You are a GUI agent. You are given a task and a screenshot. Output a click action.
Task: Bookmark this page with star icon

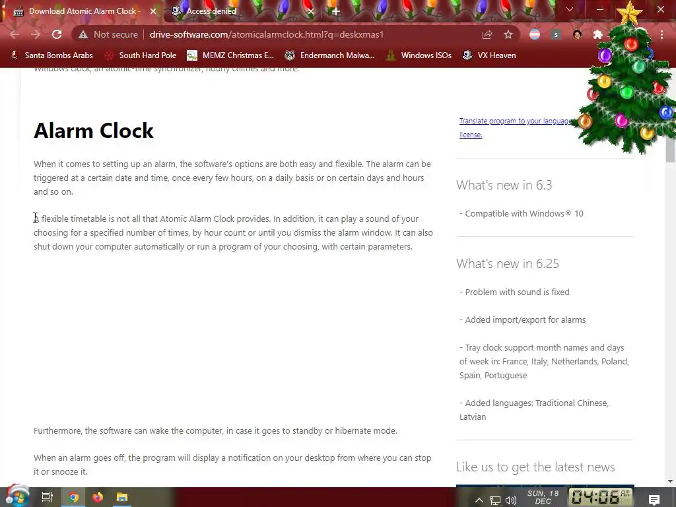508,34
